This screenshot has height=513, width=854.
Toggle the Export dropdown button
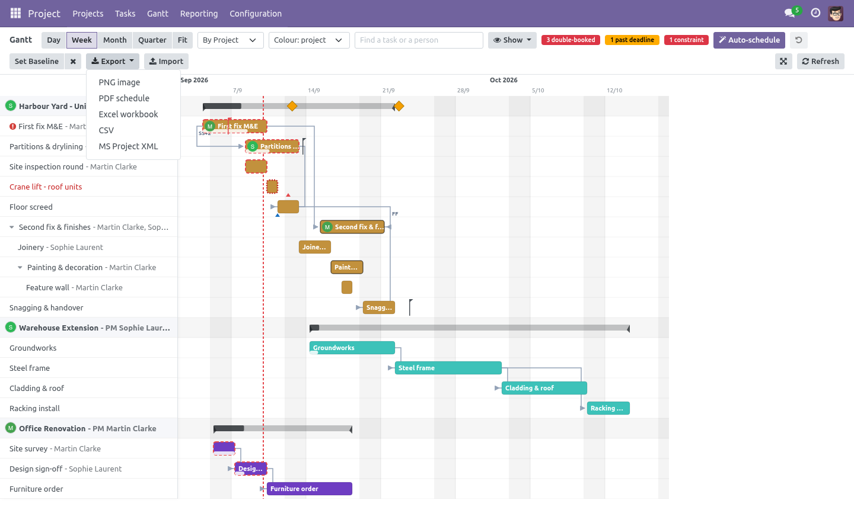(x=113, y=62)
